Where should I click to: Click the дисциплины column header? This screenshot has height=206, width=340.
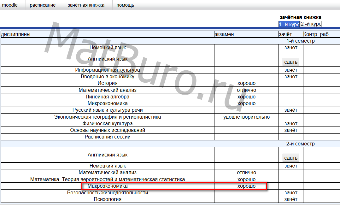pyautogui.click(x=16, y=34)
